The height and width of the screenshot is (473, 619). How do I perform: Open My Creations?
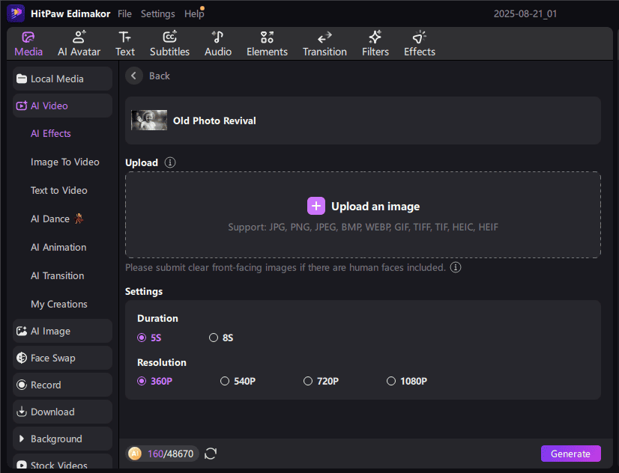pos(59,304)
